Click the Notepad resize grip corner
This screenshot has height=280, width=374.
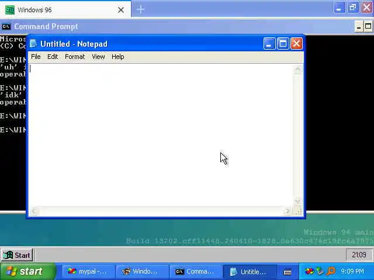pyautogui.click(x=298, y=211)
